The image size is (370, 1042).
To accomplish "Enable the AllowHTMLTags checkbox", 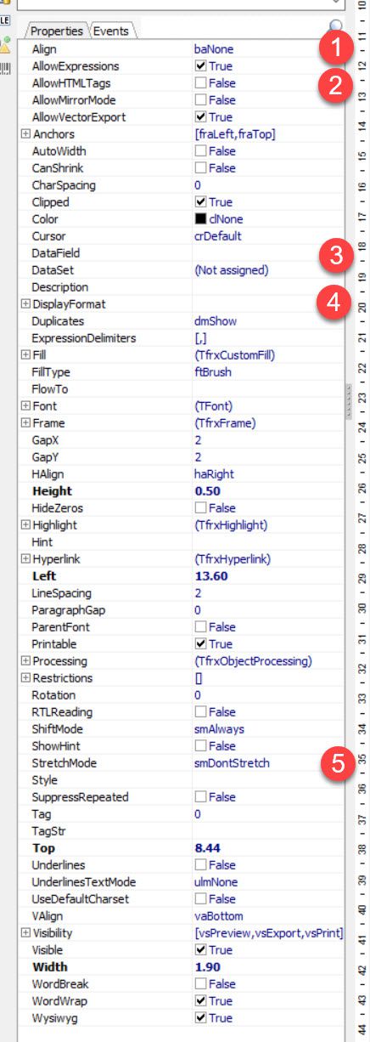I will [200, 83].
